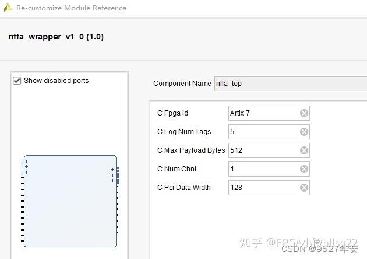Click the Show disabled ports label text
The width and height of the screenshot is (367, 259).
pyautogui.click(x=57, y=81)
